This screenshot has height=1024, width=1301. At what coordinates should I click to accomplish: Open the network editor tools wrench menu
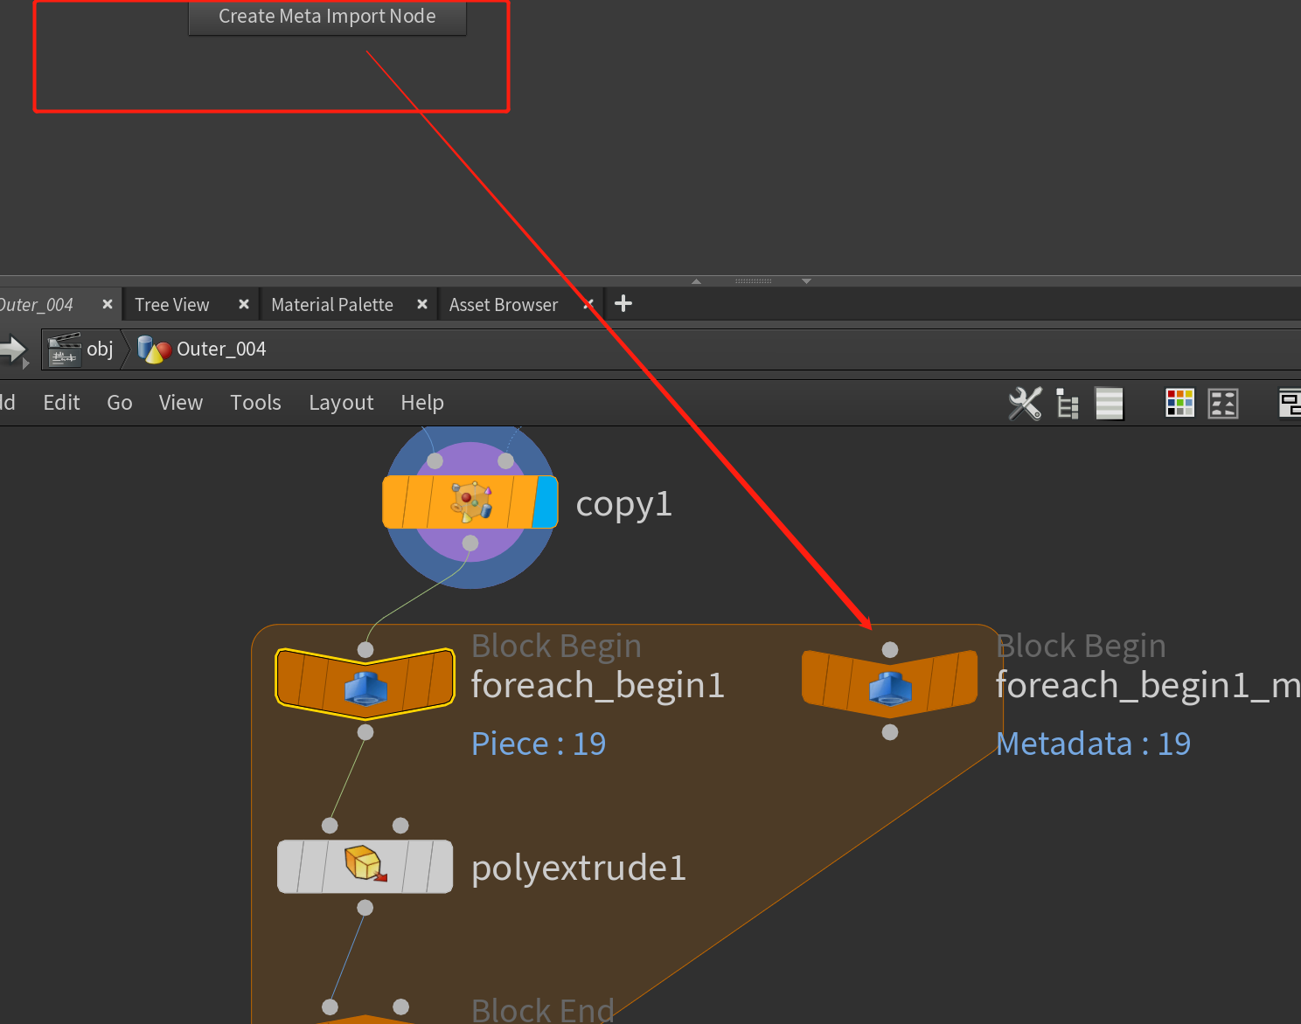pyautogui.click(x=1024, y=403)
